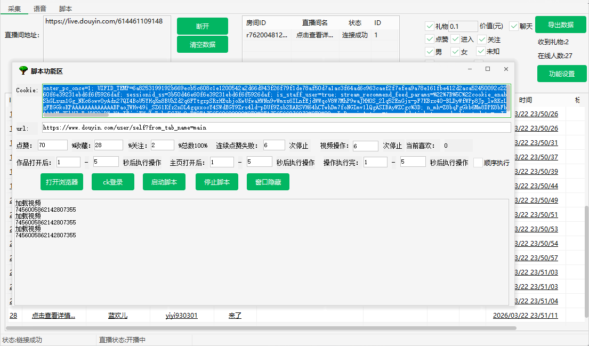This screenshot has width=589, height=346.
Task: Click the url input field
Action: [276, 128]
